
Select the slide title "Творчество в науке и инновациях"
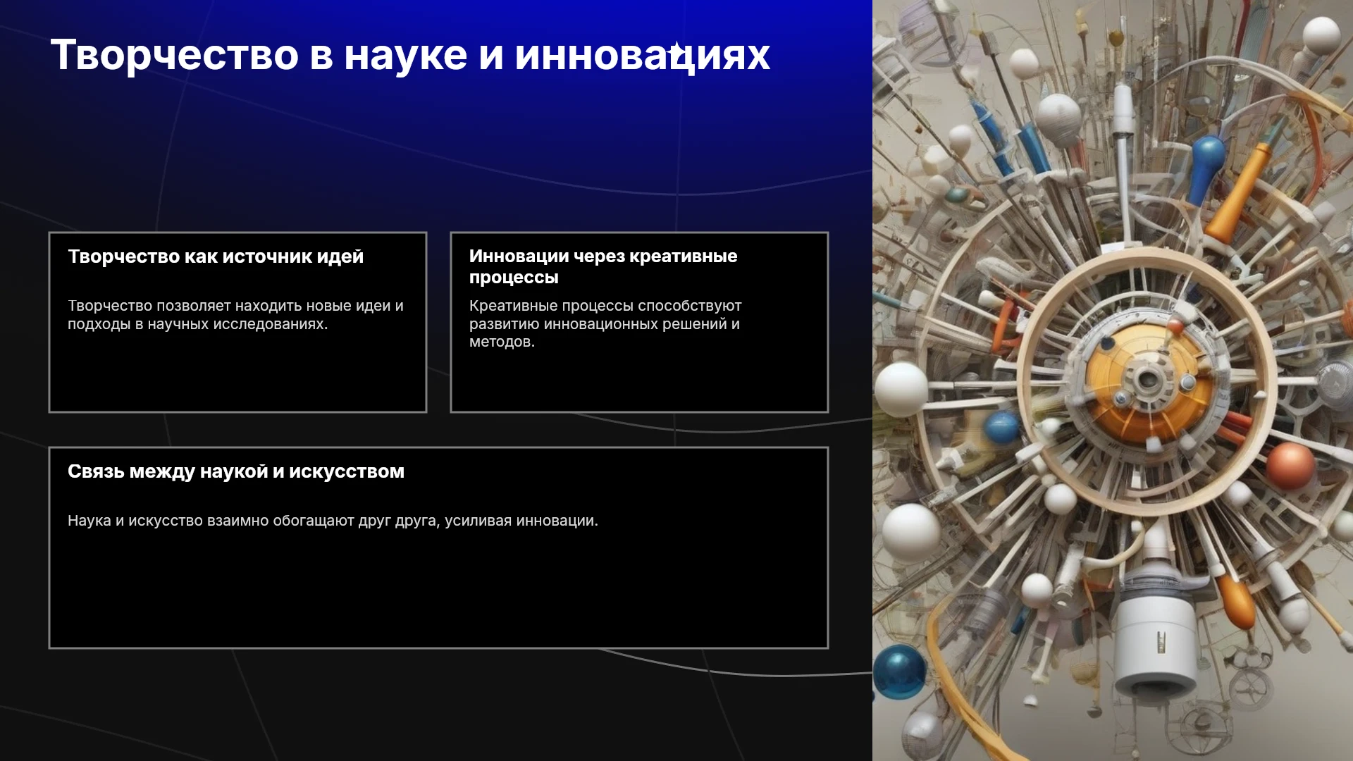point(410,55)
